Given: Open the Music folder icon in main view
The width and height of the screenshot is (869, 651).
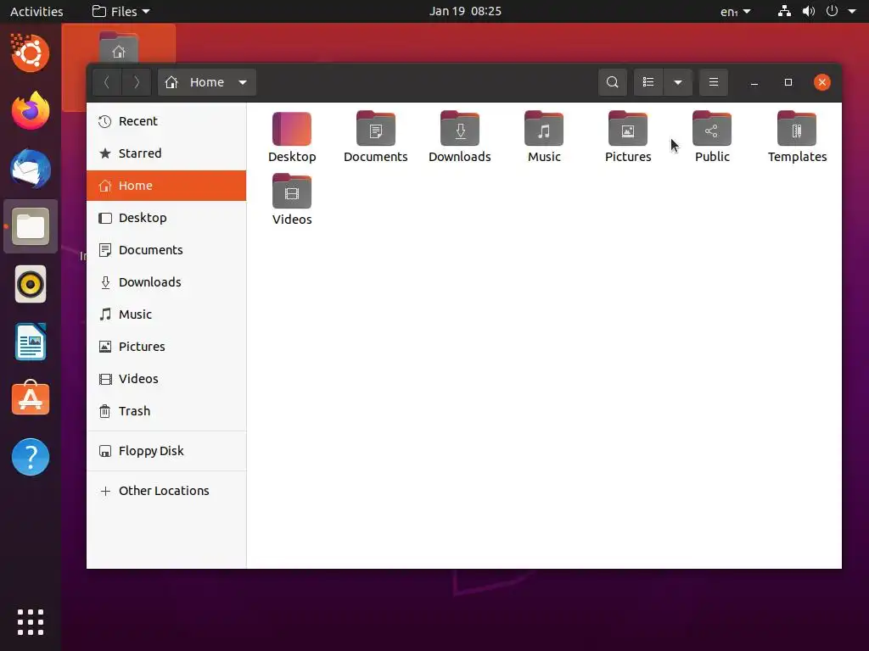Looking at the screenshot, I should pos(544,130).
